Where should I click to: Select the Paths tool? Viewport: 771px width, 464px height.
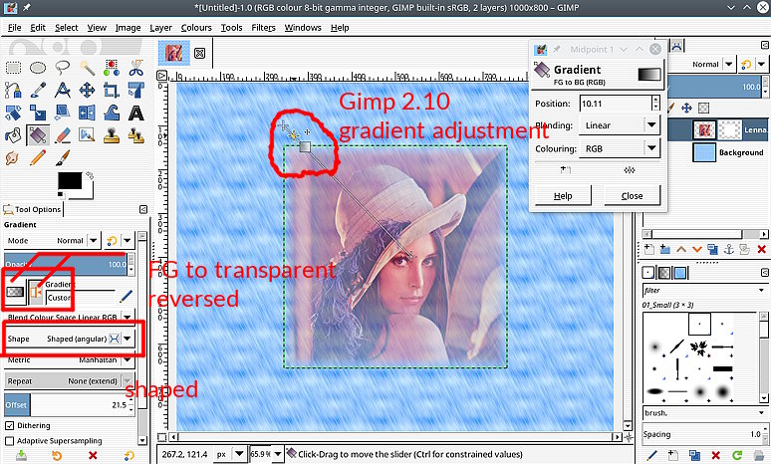pyautogui.click(x=13, y=90)
